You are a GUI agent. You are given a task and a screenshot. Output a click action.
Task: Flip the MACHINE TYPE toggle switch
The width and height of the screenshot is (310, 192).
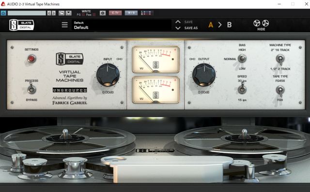tap(280, 59)
